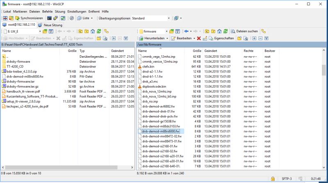The width and height of the screenshot is (328, 183).
Task: Click the local panel horizontal scrollbar
Action: pyautogui.click(x=61, y=167)
